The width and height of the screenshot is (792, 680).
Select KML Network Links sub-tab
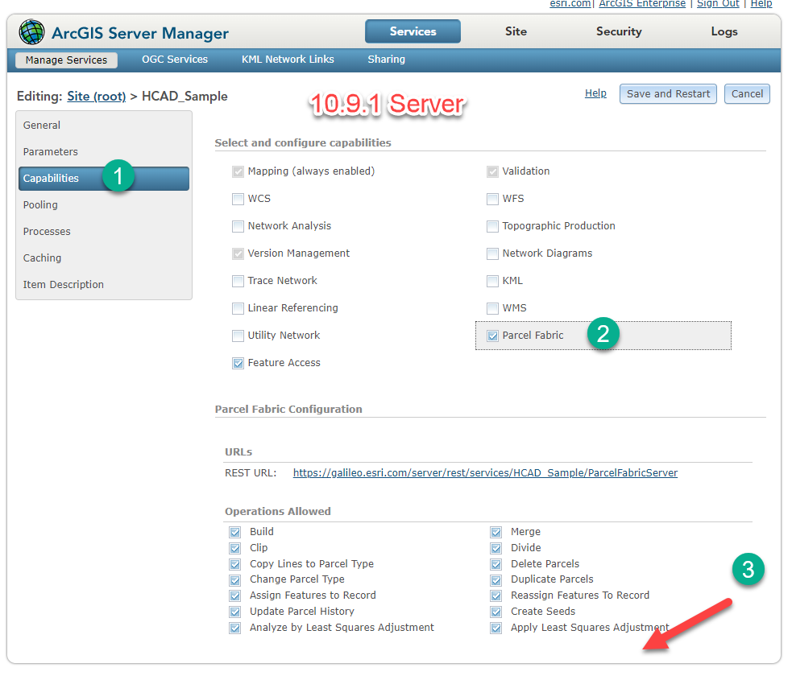coord(288,60)
